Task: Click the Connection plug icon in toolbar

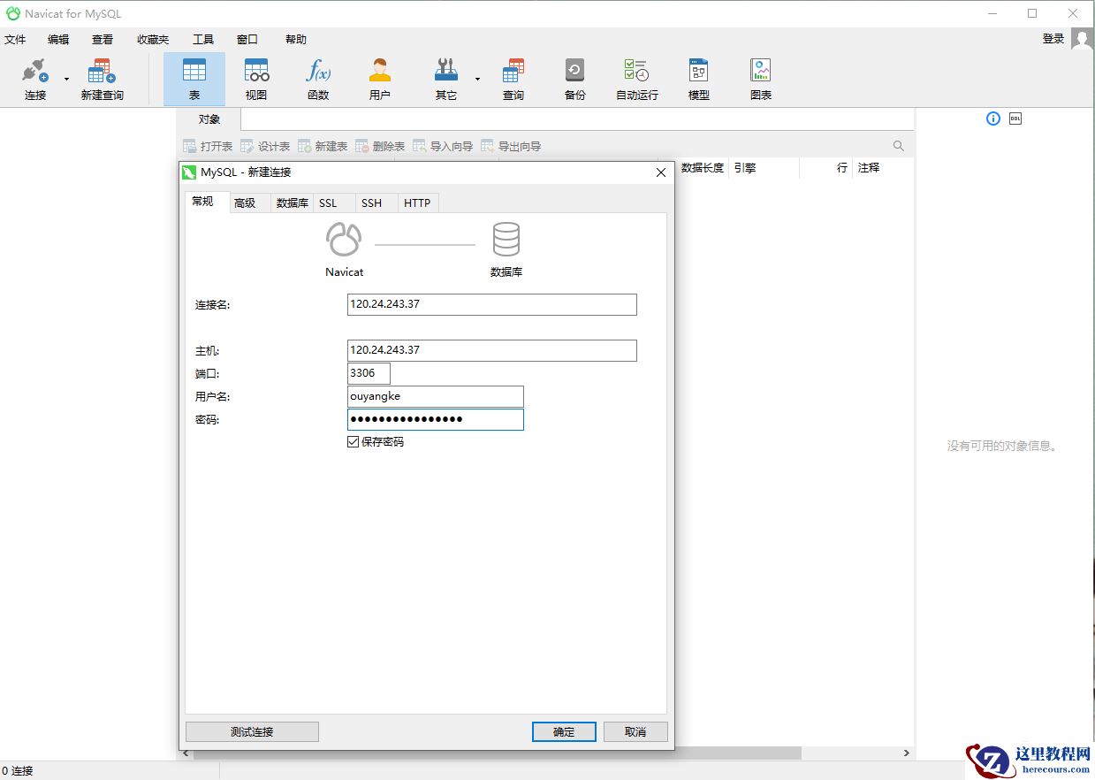Action: pos(34,72)
